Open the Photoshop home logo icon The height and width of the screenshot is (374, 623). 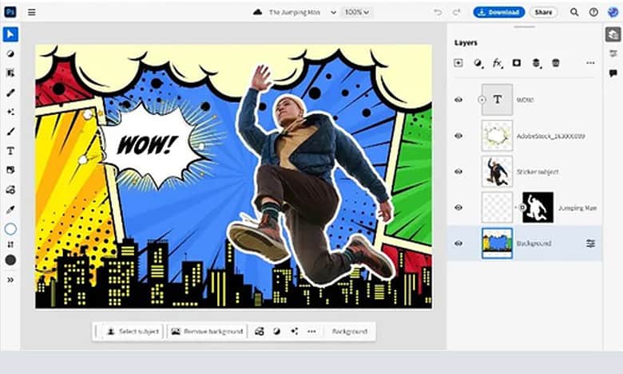point(10,12)
